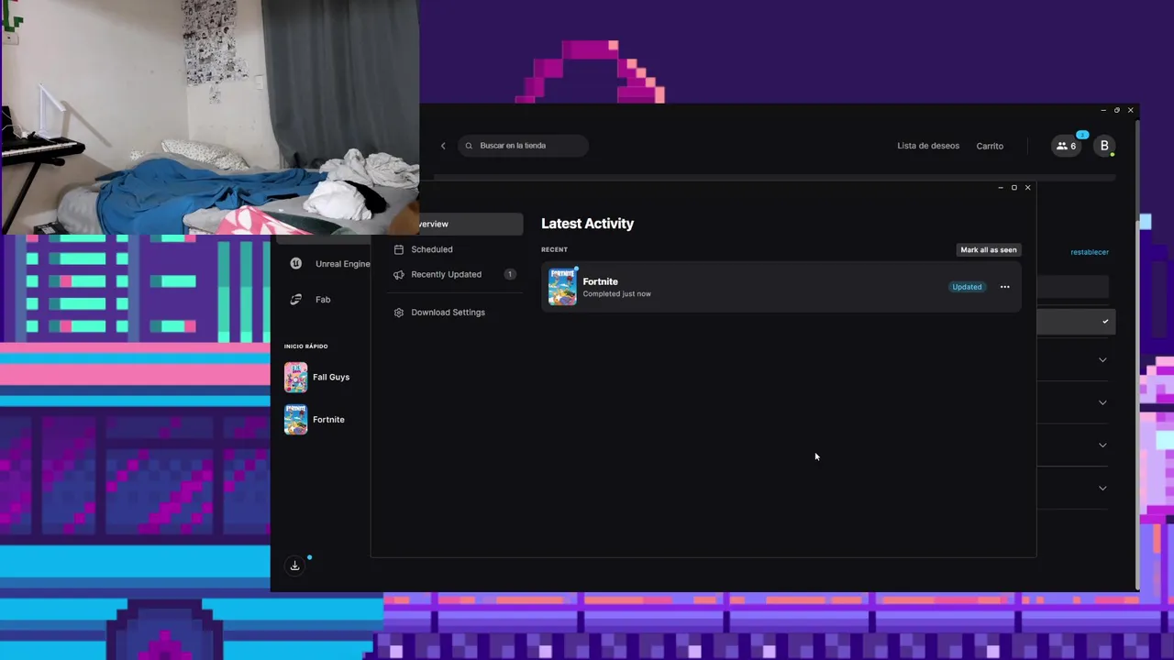Click the megaphone icon beside Recently Updated
The height and width of the screenshot is (660, 1174).
[x=399, y=274]
